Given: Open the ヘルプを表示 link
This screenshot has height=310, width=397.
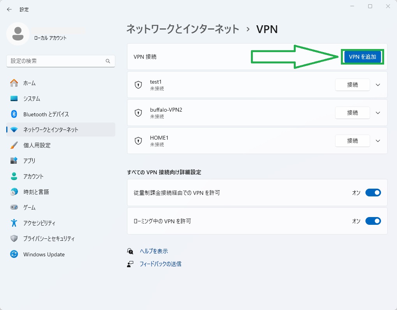Looking at the screenshot, I should pos(154,251).
